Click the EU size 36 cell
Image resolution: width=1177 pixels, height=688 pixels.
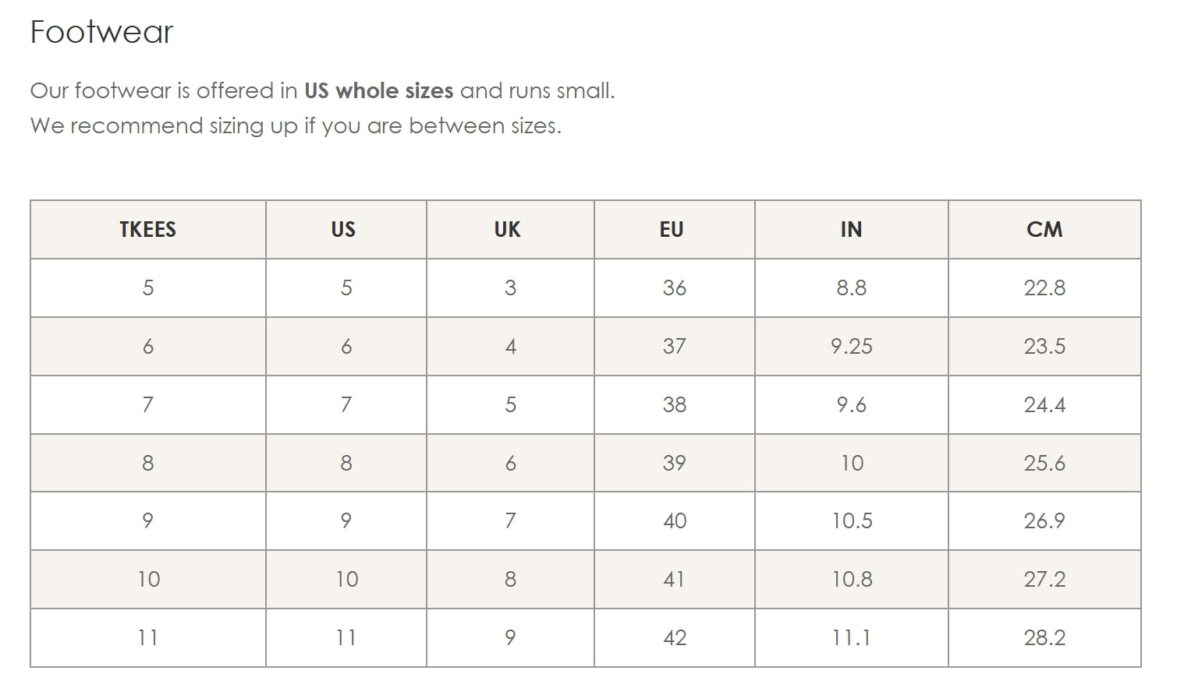coord(674,288)
